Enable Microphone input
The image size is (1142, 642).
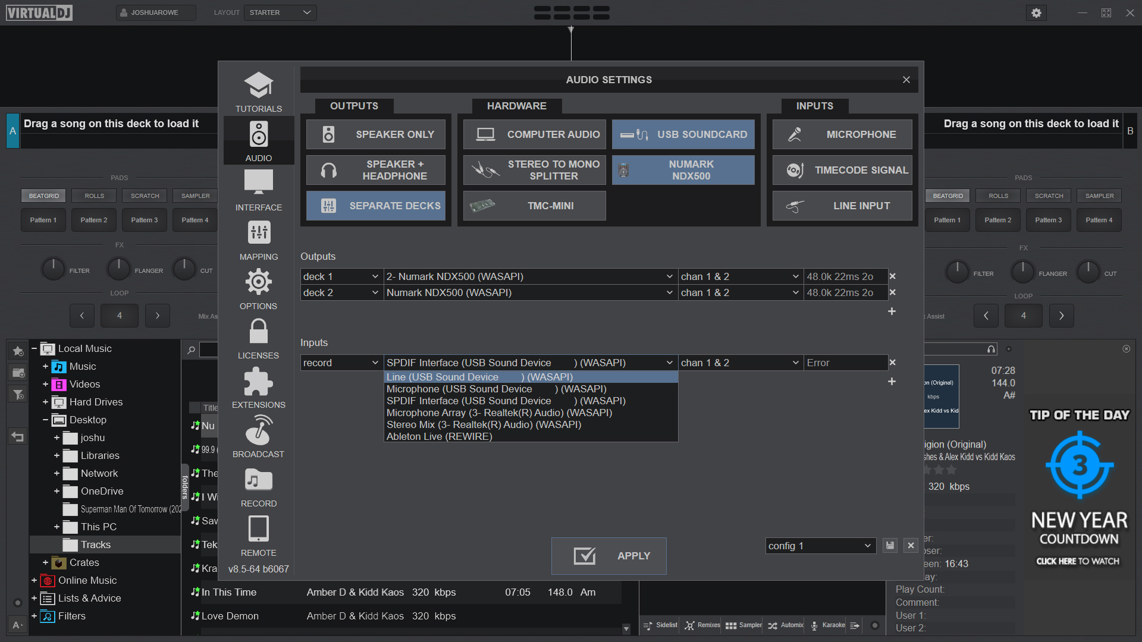(842, 134)
